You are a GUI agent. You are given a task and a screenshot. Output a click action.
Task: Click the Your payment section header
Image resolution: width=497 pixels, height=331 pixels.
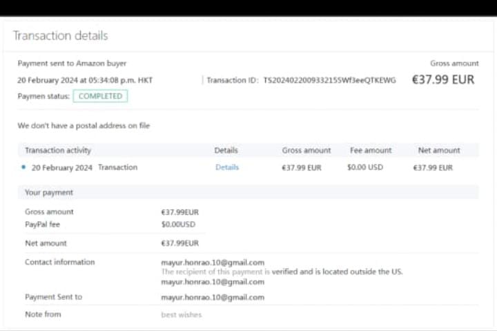click(48, 193)
